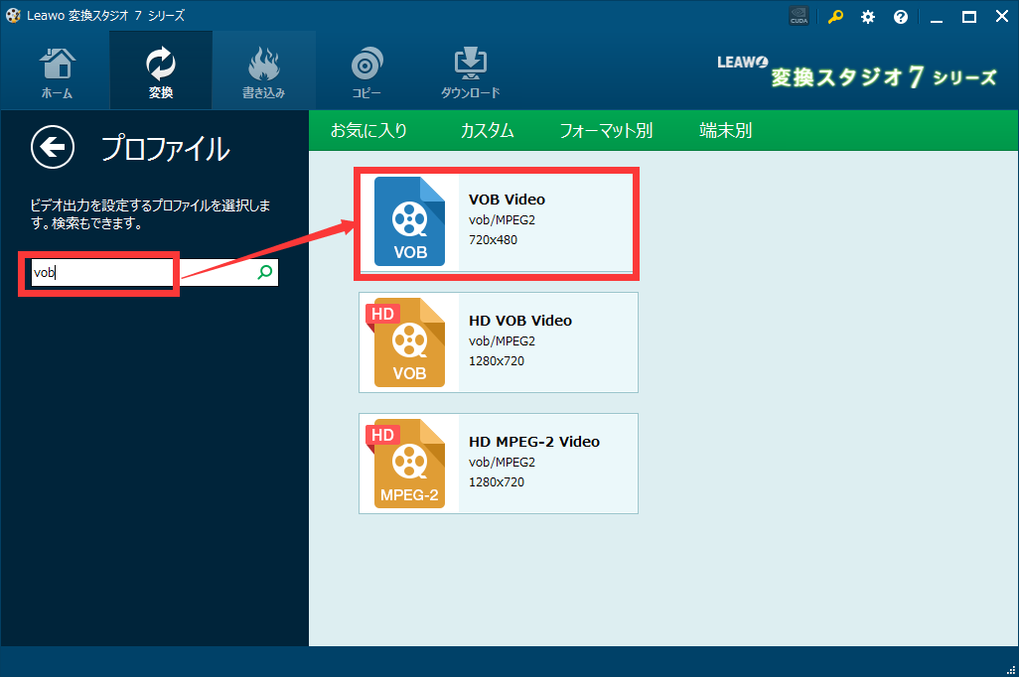Click the vob search input field
The image size is (1019, 677).
click(x=98, y=272)
